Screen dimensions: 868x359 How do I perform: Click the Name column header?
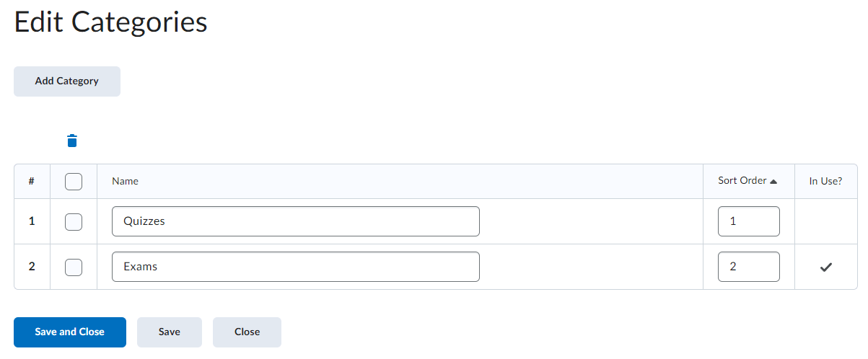[125, 182]
